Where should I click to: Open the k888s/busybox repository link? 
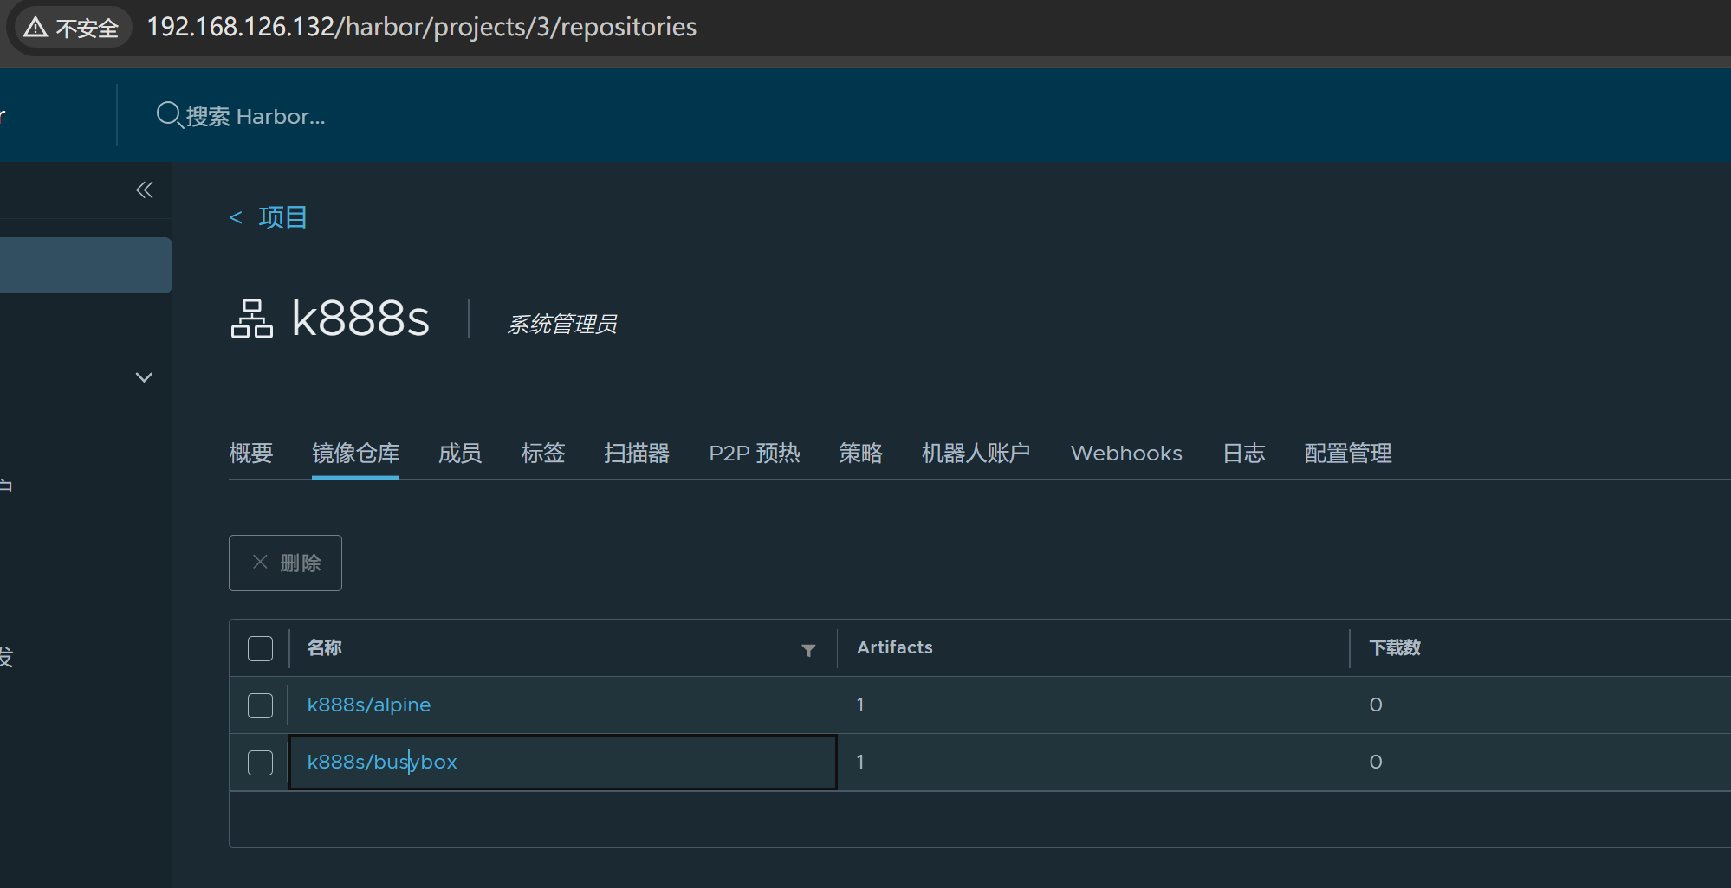coord(381,763)
